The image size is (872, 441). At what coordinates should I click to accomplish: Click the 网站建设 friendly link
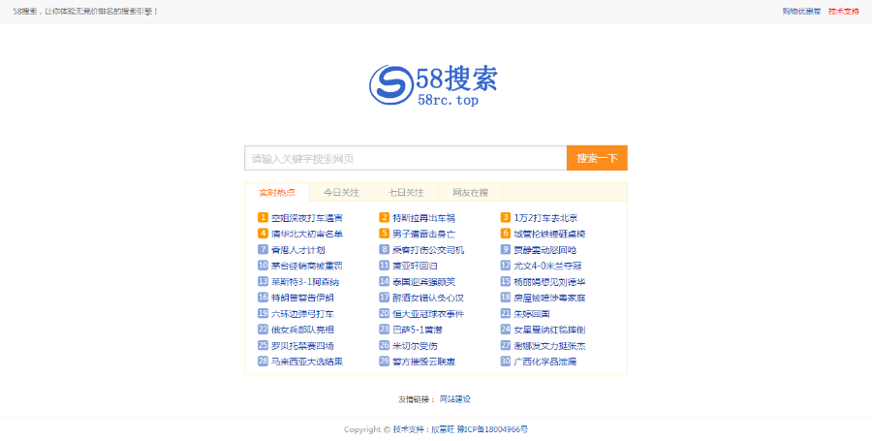coord(455,399)
